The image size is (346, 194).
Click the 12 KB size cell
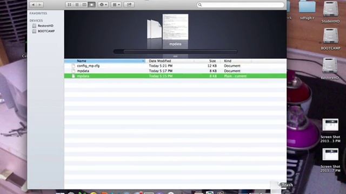[x=212, y=66]
